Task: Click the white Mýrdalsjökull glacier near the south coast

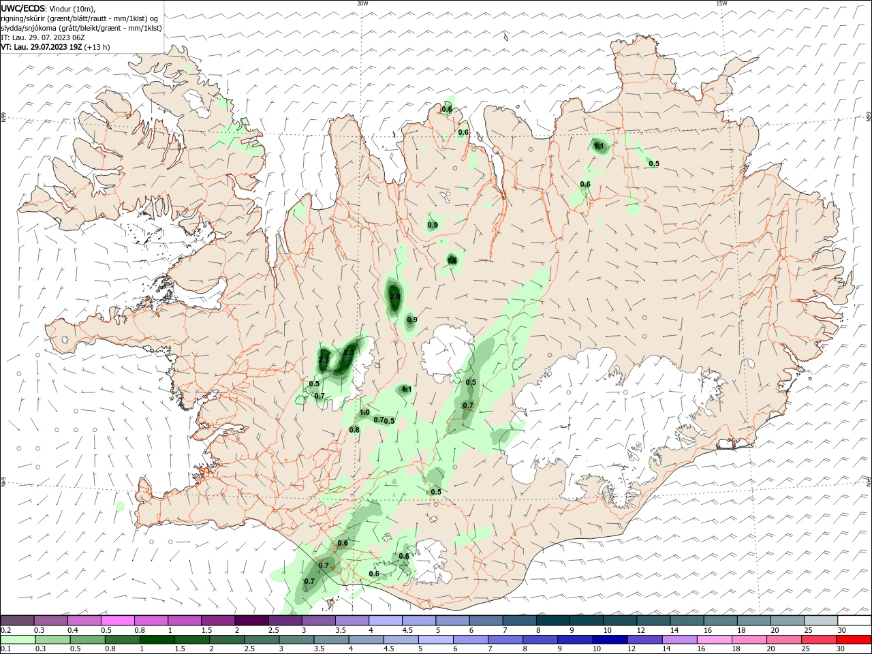Action: [431, 560]
